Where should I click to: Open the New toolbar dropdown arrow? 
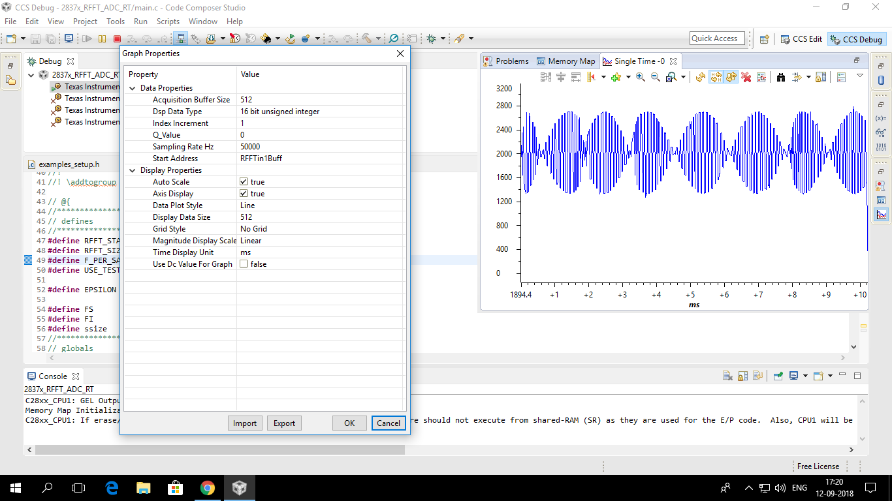tap(23, 39)
